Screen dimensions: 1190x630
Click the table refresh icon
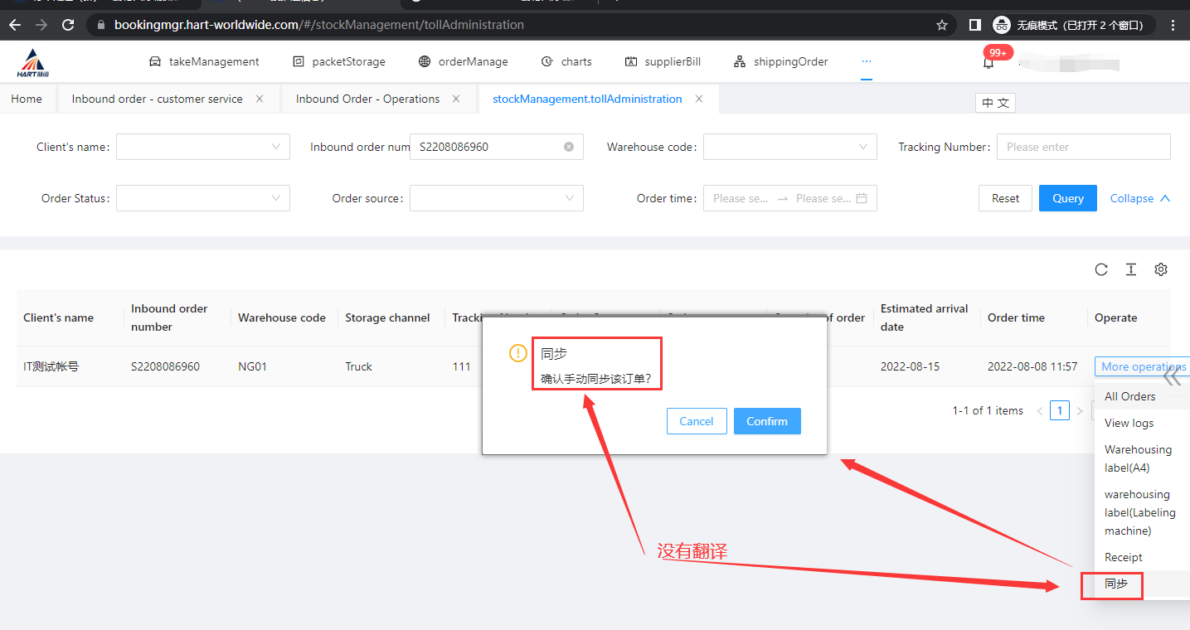1101,269
